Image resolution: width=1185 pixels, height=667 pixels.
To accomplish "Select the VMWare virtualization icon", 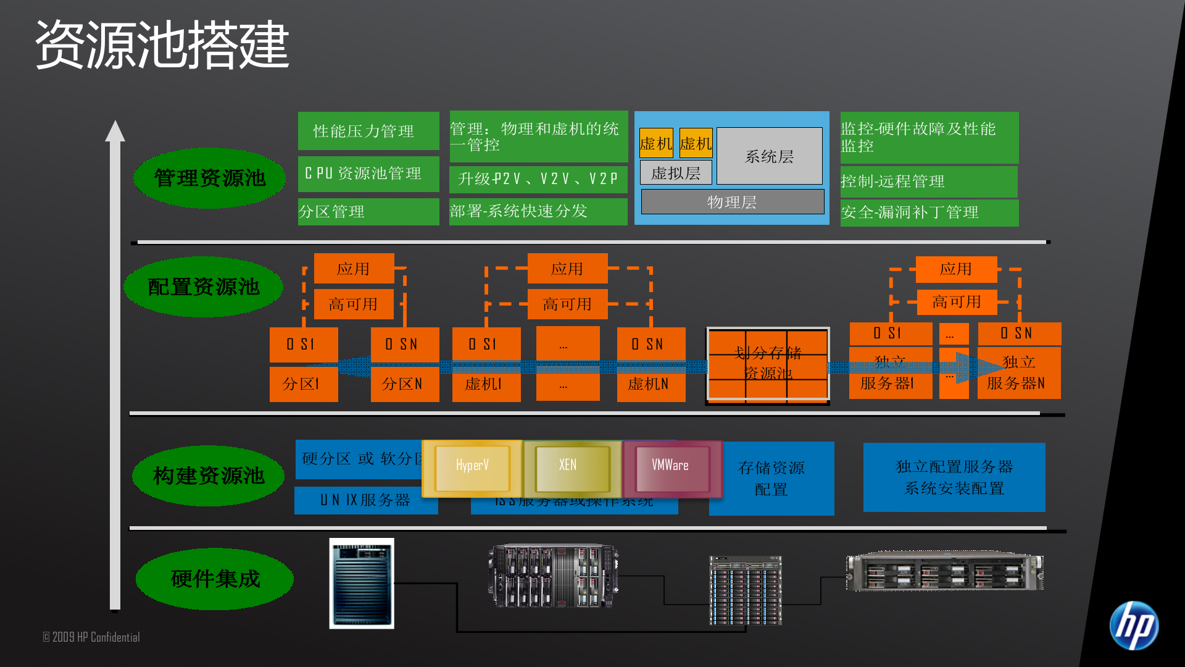I will pos(670,468).
